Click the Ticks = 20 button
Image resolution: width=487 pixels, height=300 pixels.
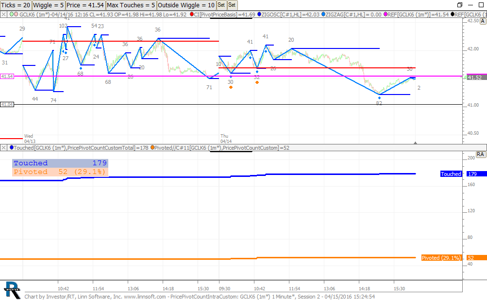coord(16,5)
